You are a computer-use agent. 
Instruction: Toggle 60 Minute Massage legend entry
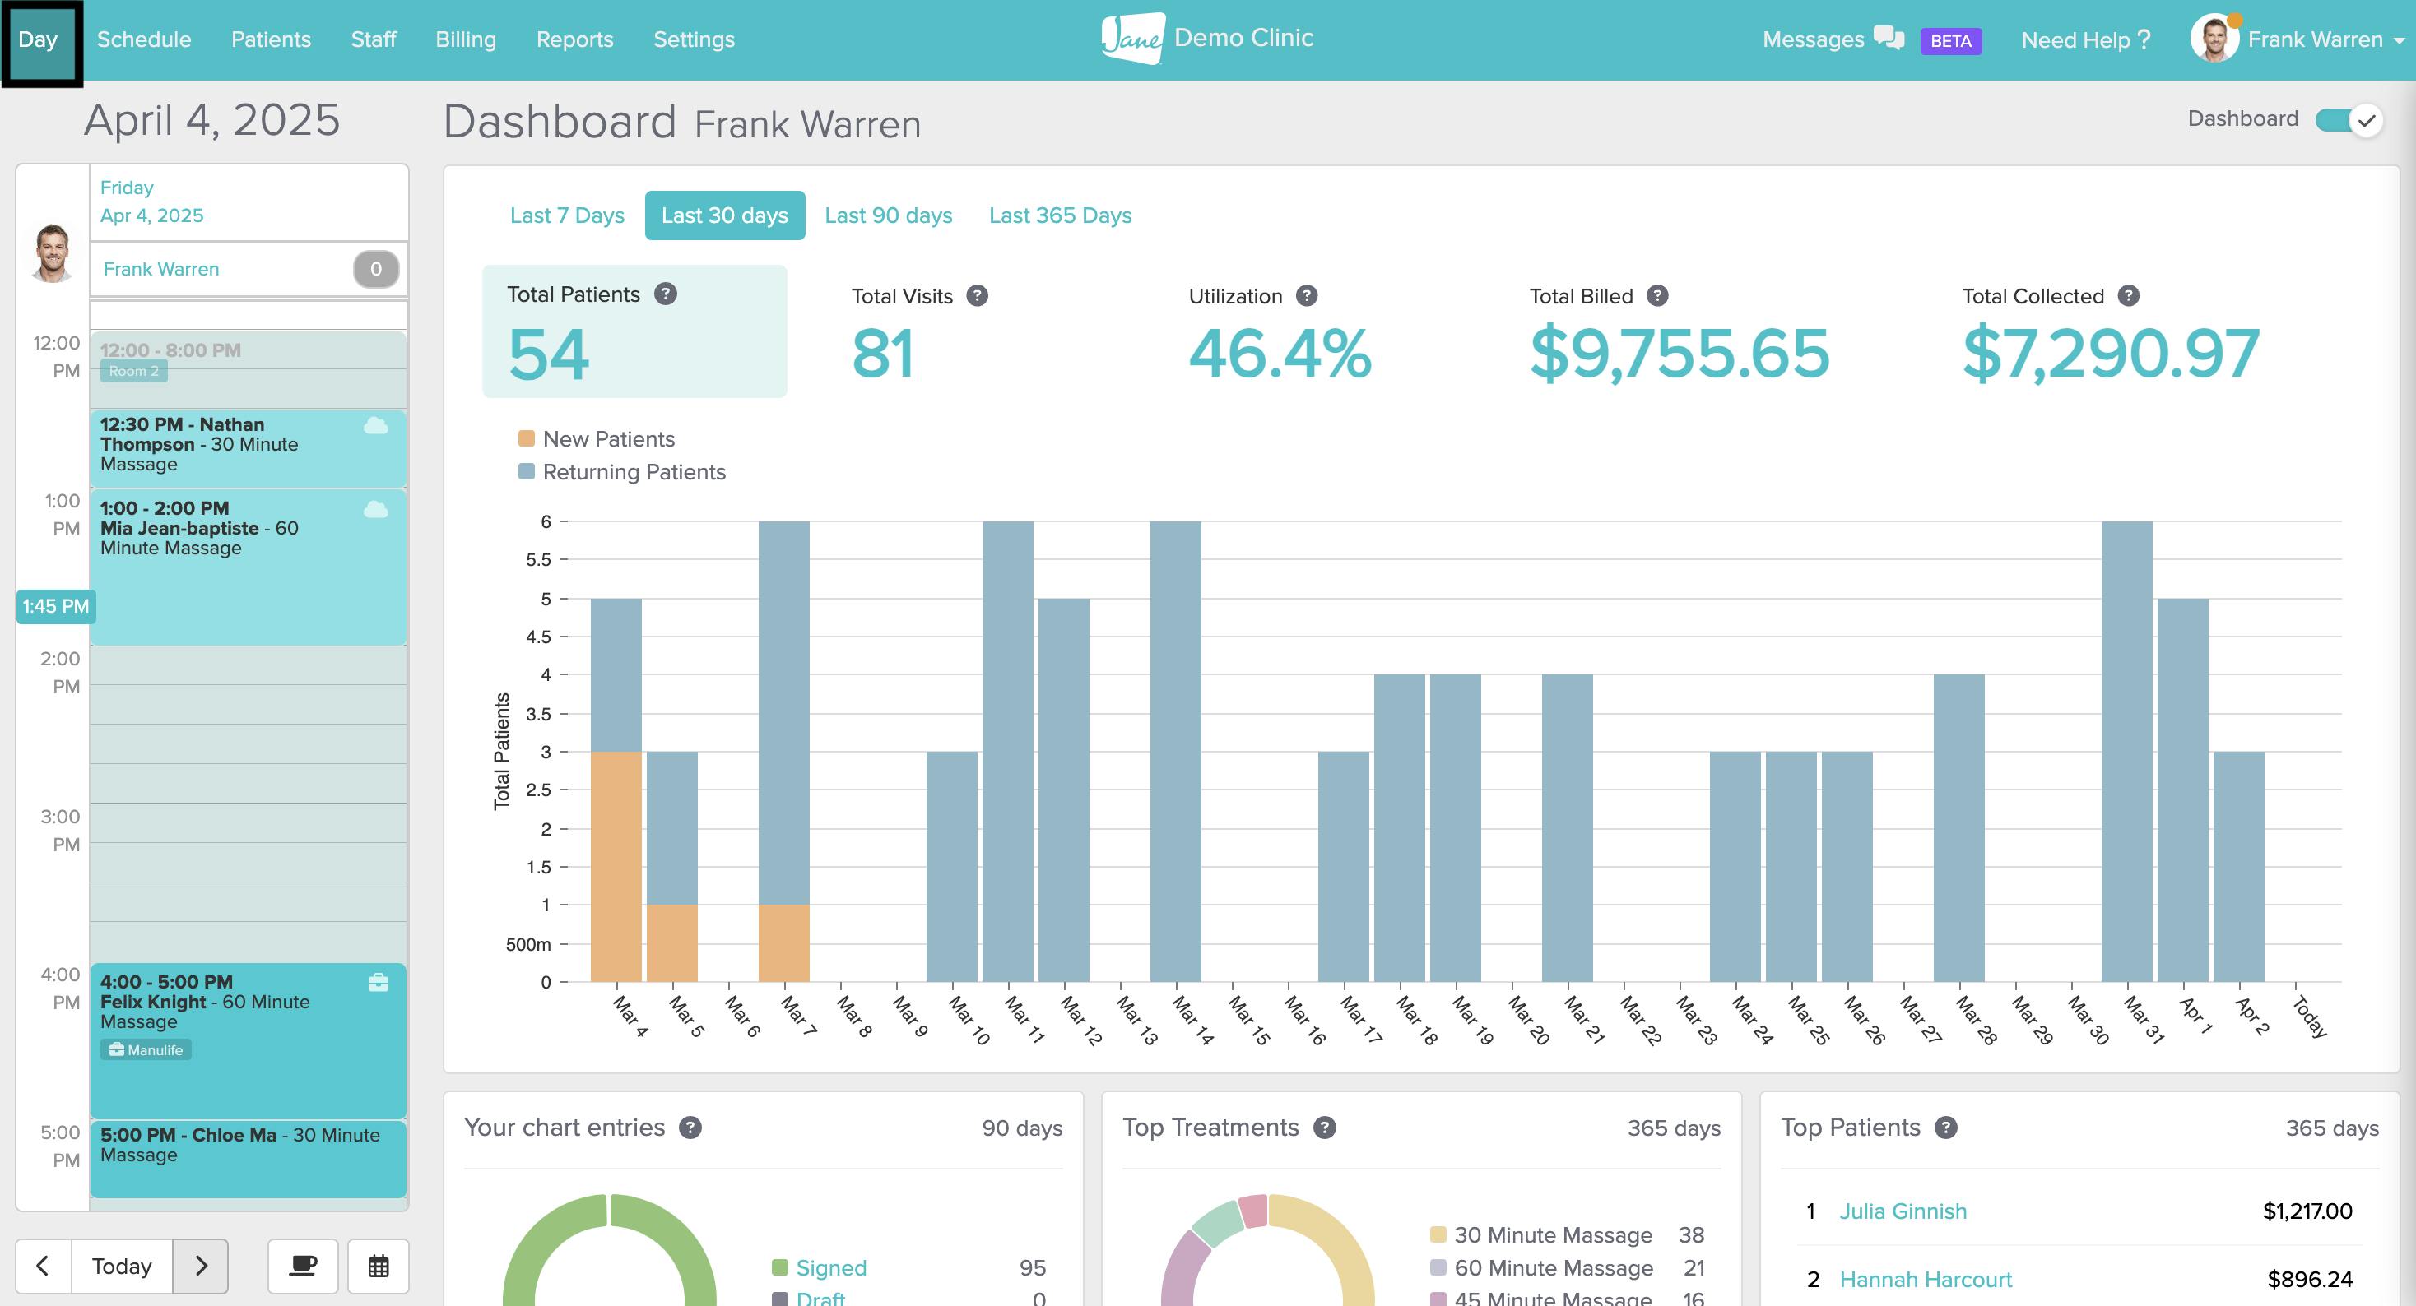[x=1541, y=1267]
